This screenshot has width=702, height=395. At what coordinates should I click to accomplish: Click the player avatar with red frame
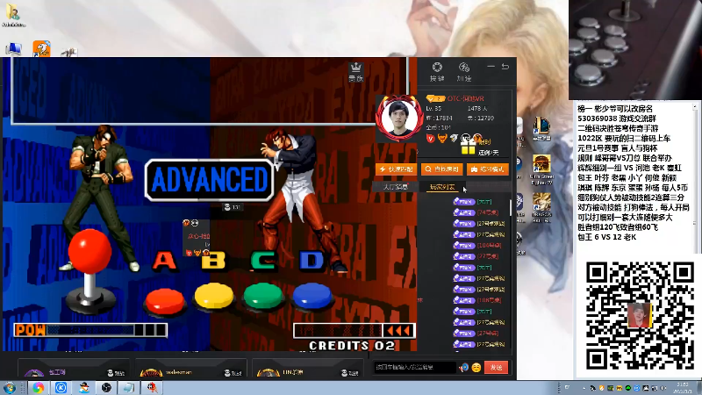399,118
